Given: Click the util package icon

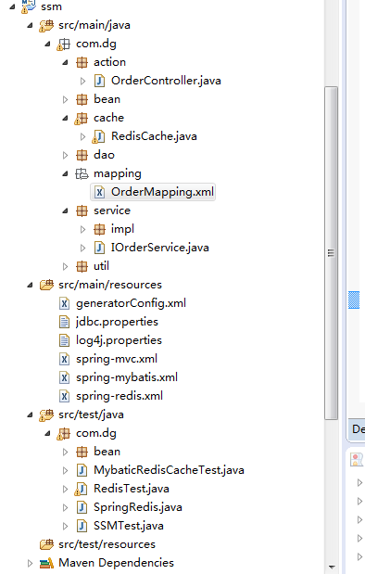Looking at the screenshot, I should 82,266.
